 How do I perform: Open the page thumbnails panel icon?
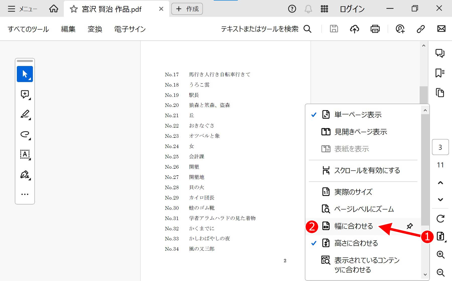coord(440,93)
